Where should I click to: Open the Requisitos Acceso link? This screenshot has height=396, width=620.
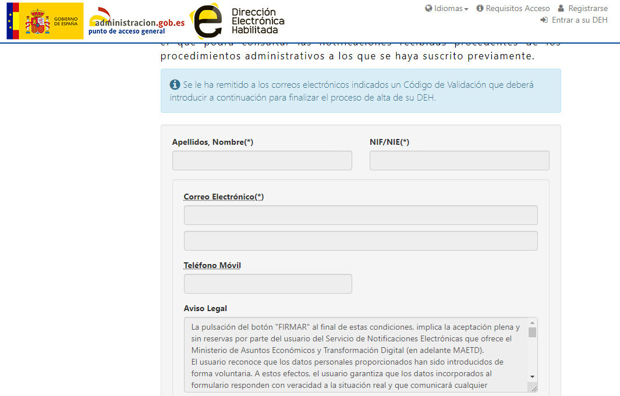click(518, 9)
